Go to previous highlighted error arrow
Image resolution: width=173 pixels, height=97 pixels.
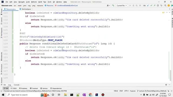coord(167,13)
